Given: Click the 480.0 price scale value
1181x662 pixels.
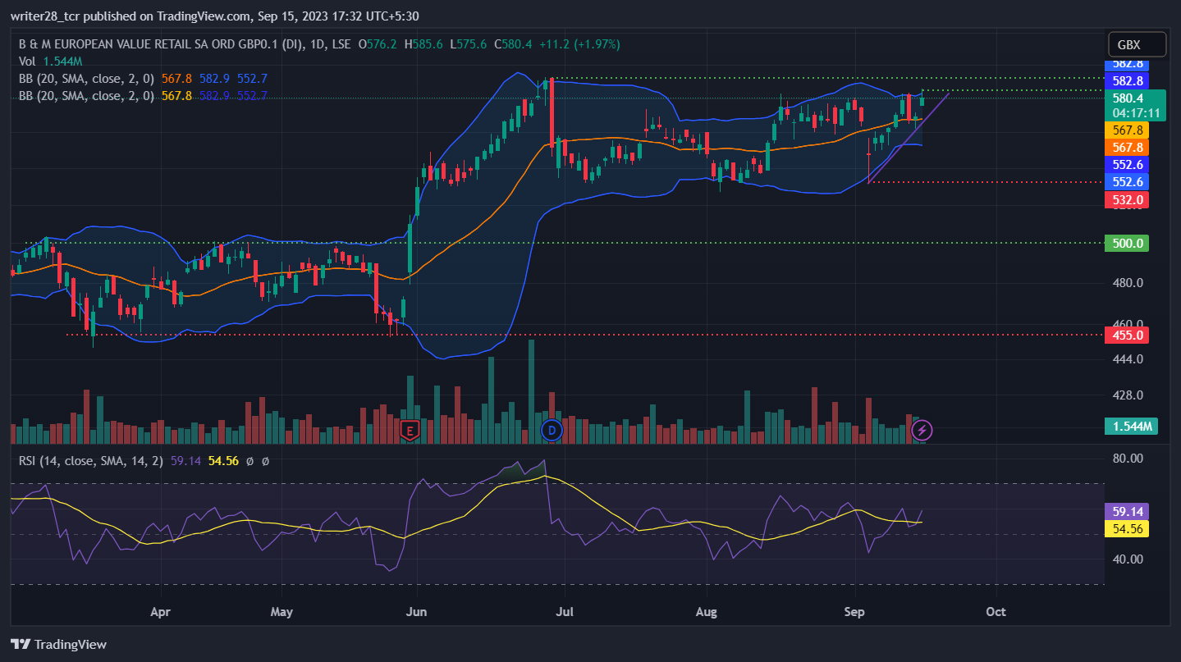Looking at the screenshot, I should pyautogui.click(x=1127, y=284).
